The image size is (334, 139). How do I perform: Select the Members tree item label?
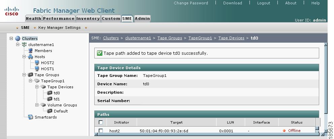[x=43, y=51]
